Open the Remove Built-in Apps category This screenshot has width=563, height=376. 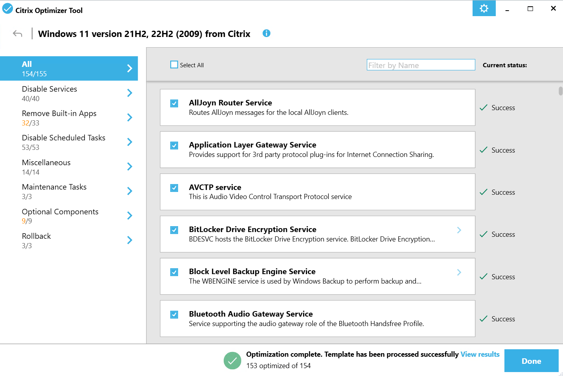(69, 118)
